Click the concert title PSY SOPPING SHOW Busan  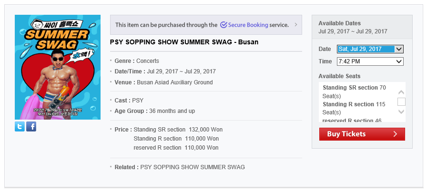[x=184, y=42]
